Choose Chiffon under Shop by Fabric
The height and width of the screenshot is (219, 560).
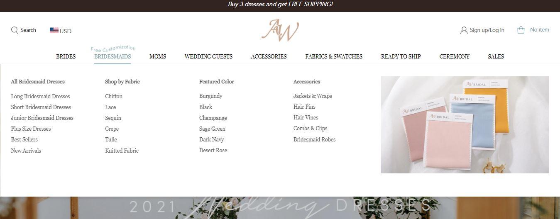click(114, 96)
